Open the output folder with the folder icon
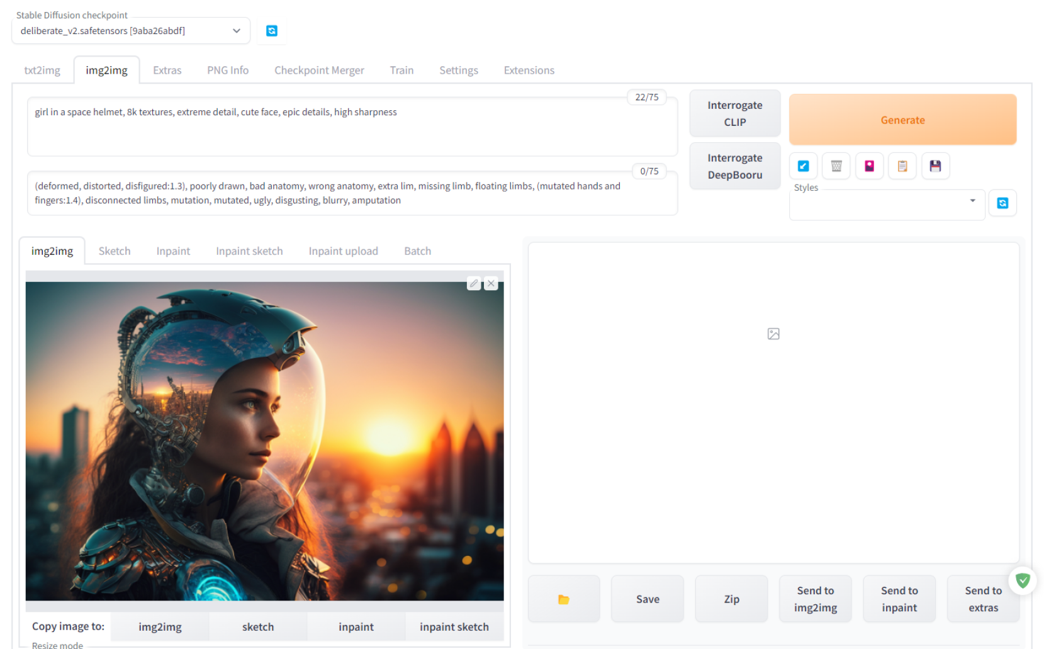Viewport: 1044px width, 649px height. point(564,599)
